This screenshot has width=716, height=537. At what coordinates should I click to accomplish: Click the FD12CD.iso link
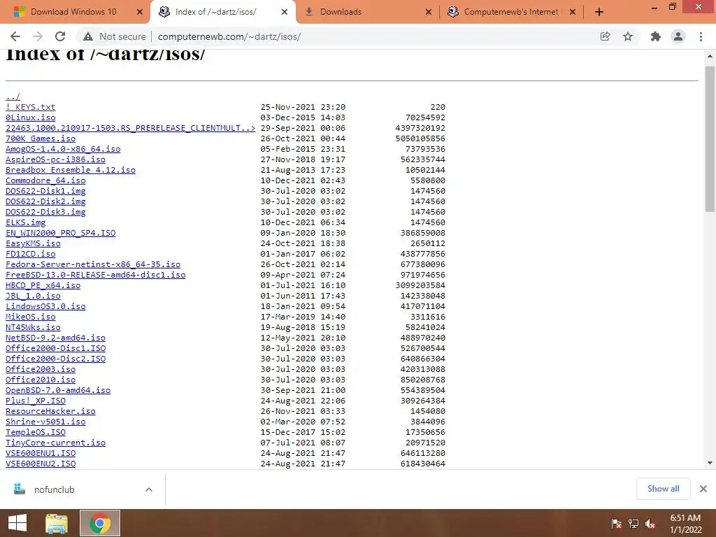(x=30, y=254)
